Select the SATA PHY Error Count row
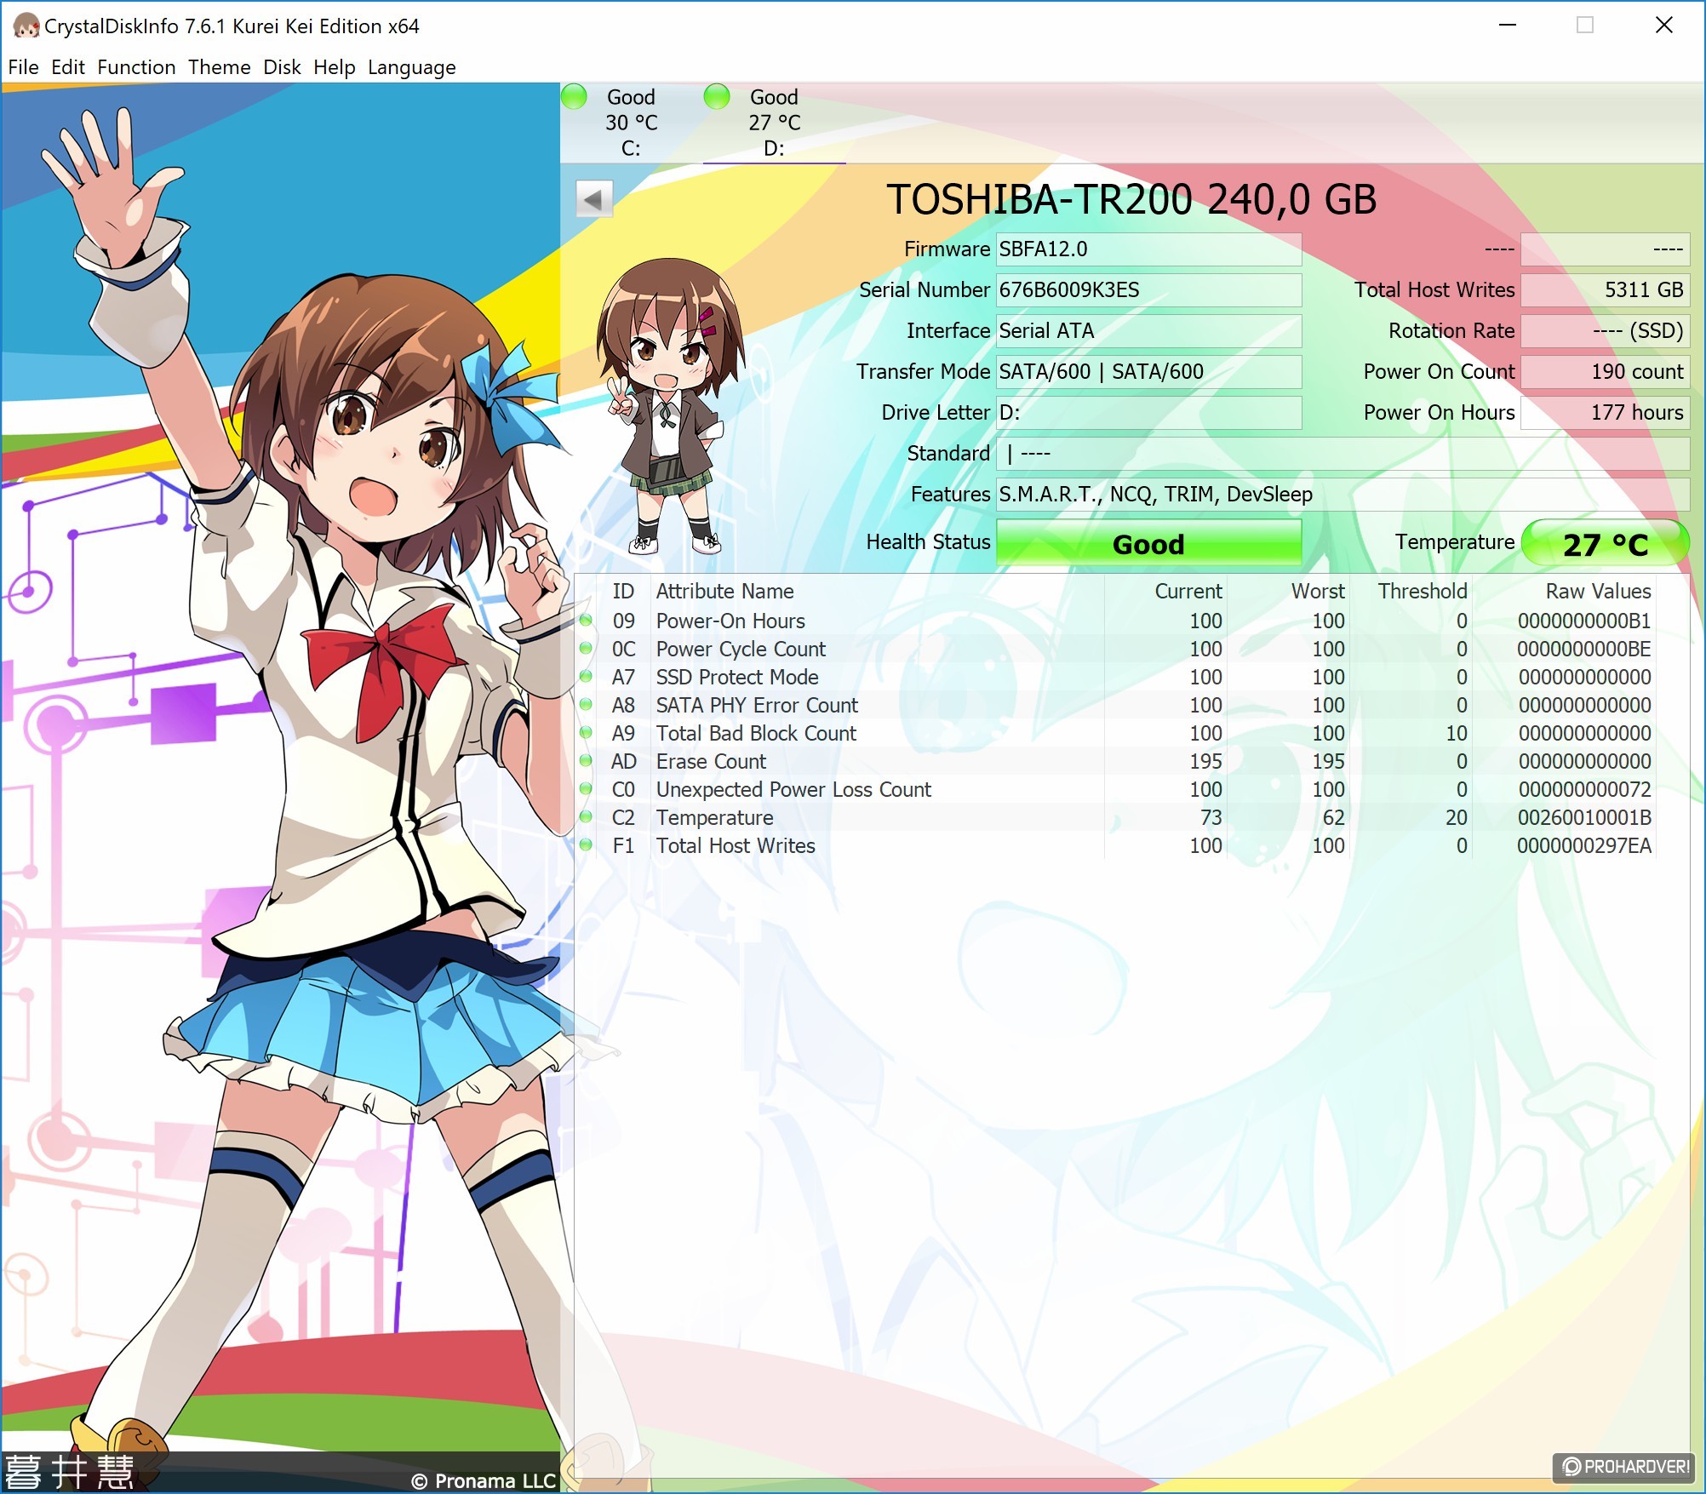Screen dimensions: 1706x1494 click(1116, 705)
